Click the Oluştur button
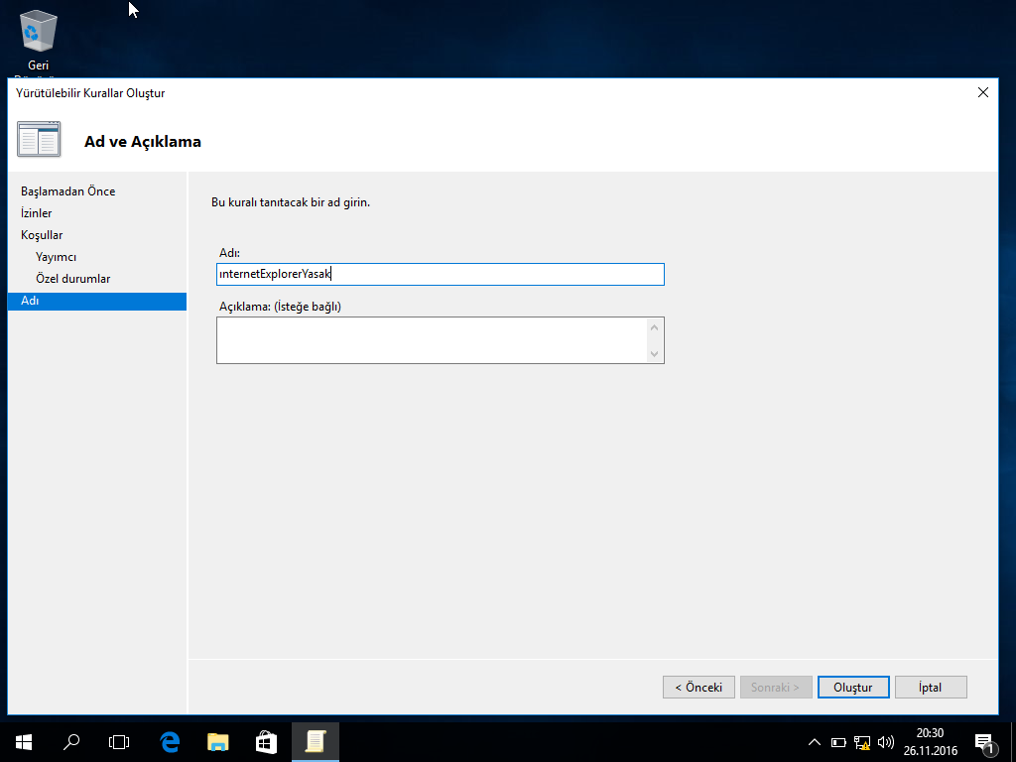This screenshot has width=1016, height=762. (853, 688)
